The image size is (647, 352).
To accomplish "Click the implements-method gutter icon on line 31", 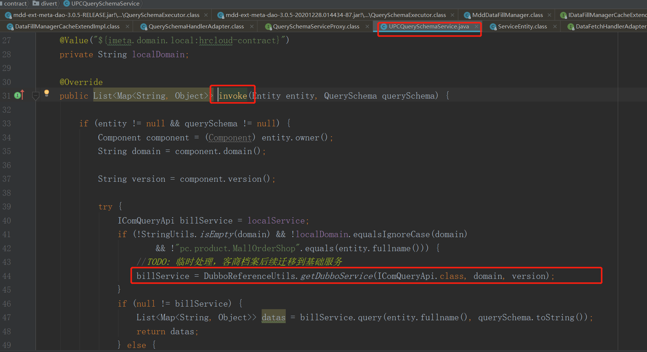I will [x=19, y=95].
